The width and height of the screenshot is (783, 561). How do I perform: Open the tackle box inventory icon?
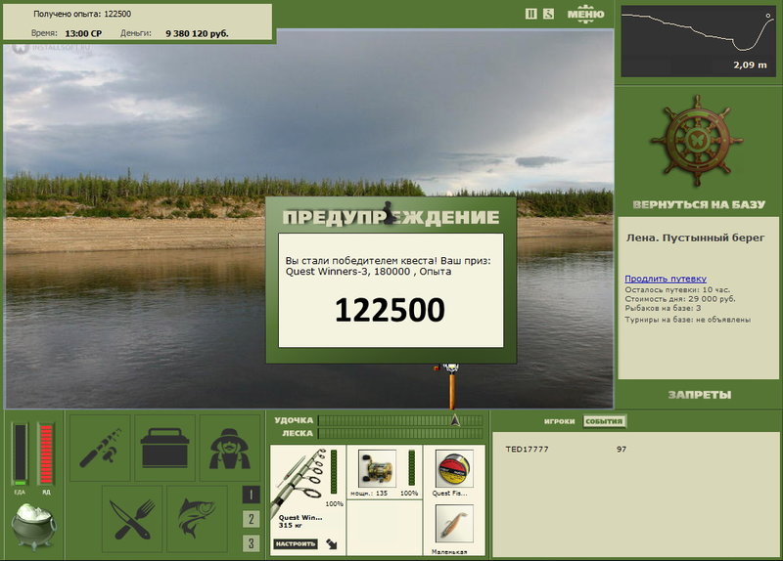point(164,448)
